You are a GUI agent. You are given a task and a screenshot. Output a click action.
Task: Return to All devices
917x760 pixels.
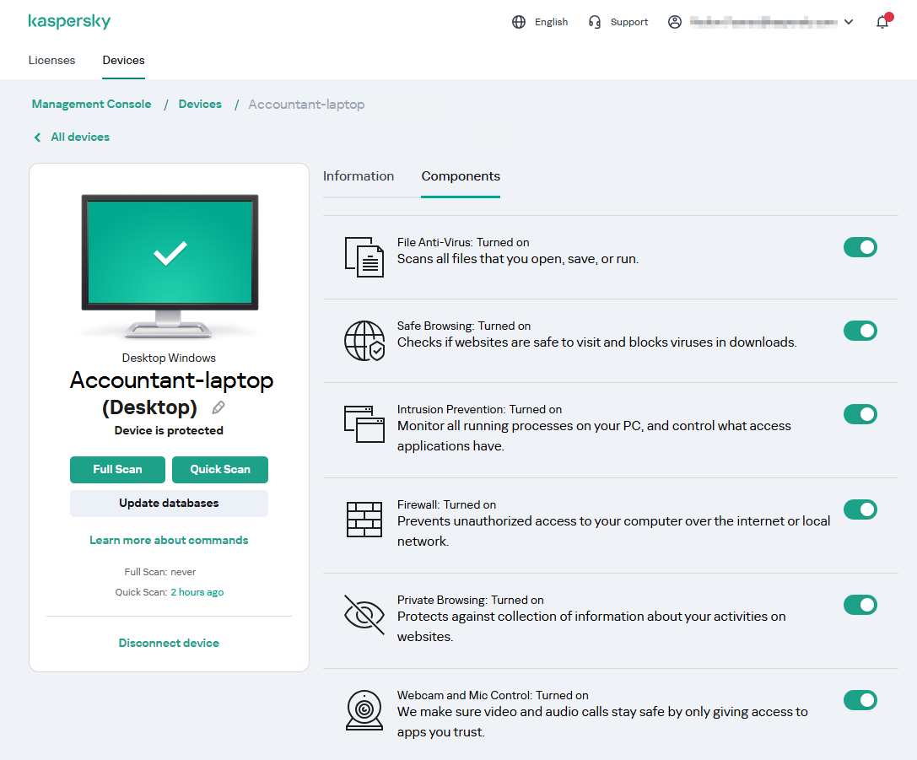(80, 137)
